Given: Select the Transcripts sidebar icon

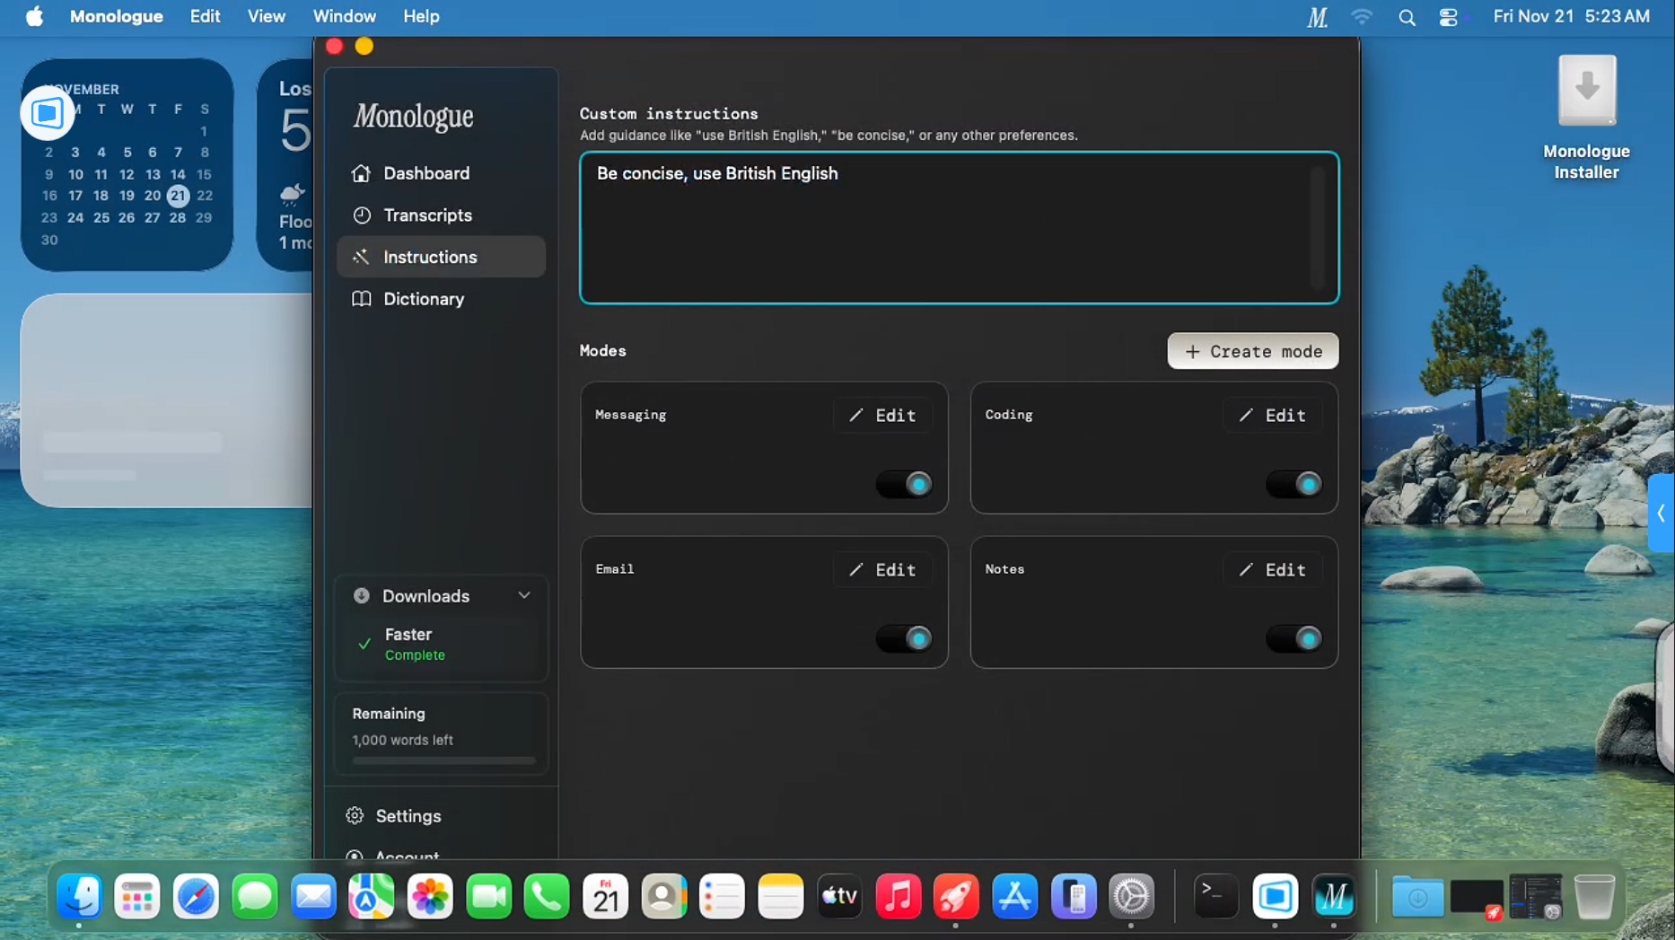Looking at the screenshot, I should (x=363, y=215).
